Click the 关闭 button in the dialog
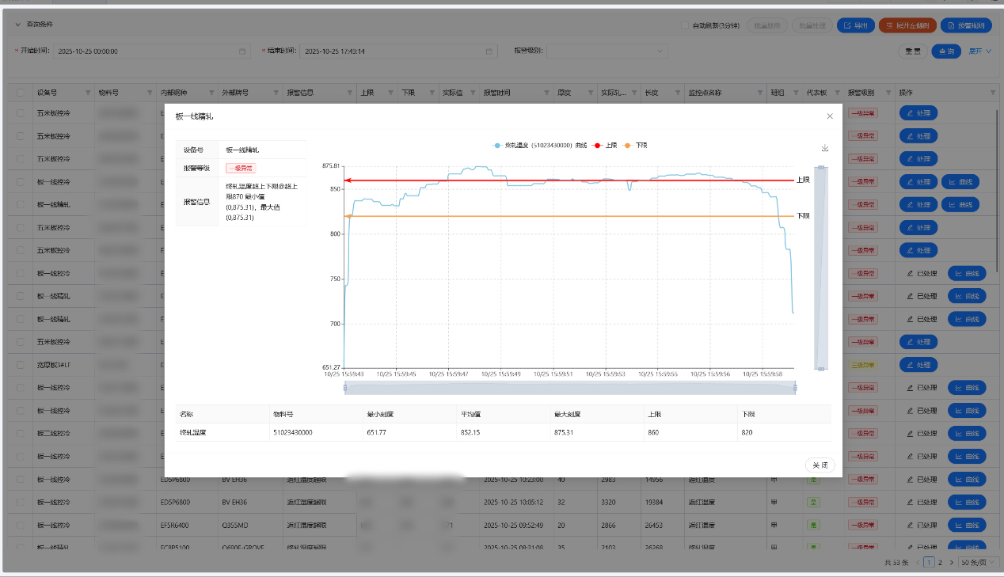Image resolution: width=1004 pixels, height=577 pixels. pyautogui.click(x=820, y=465)
